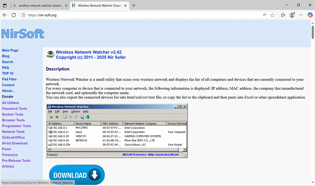
Task: Open the browser profile avatar
Action: (x=292, y=15)
